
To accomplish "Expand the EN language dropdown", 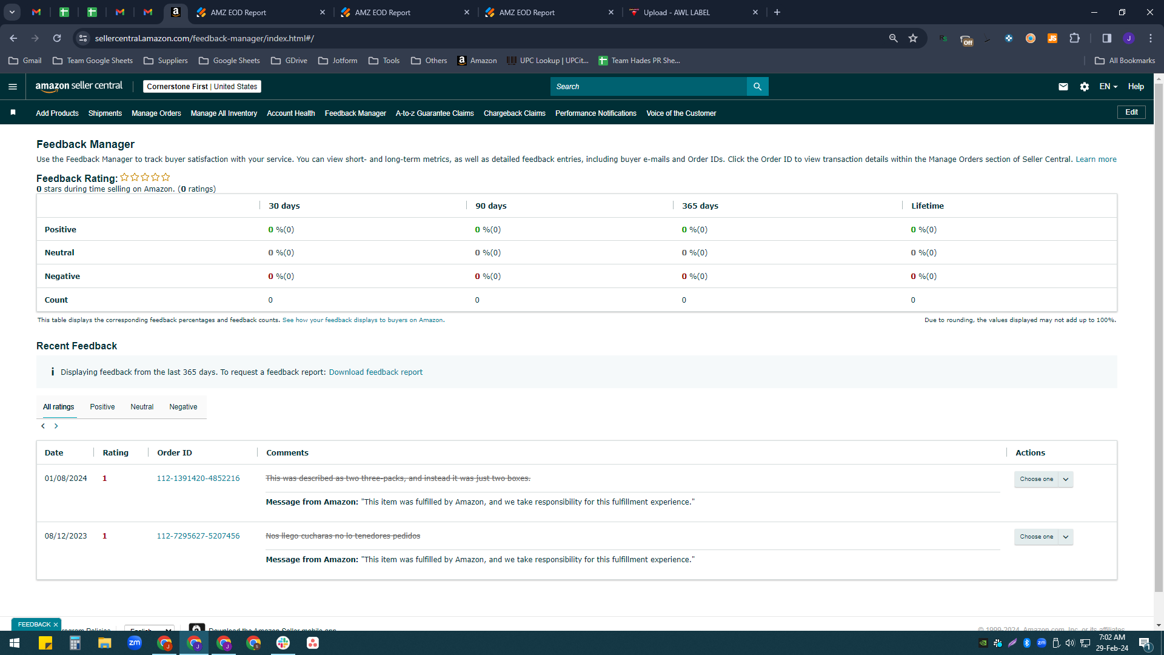I will [1108, 87].
